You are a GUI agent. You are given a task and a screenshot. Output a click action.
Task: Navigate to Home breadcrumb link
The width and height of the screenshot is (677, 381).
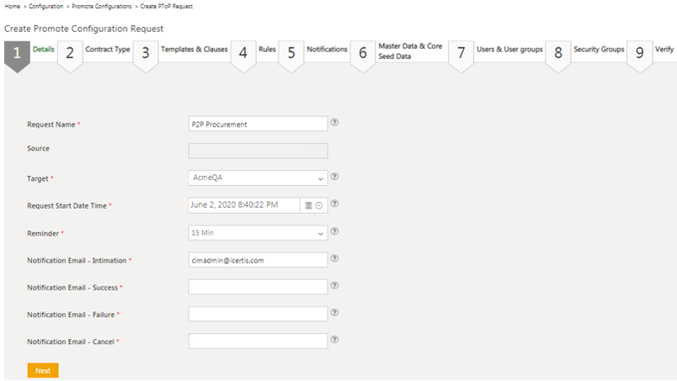13,6
